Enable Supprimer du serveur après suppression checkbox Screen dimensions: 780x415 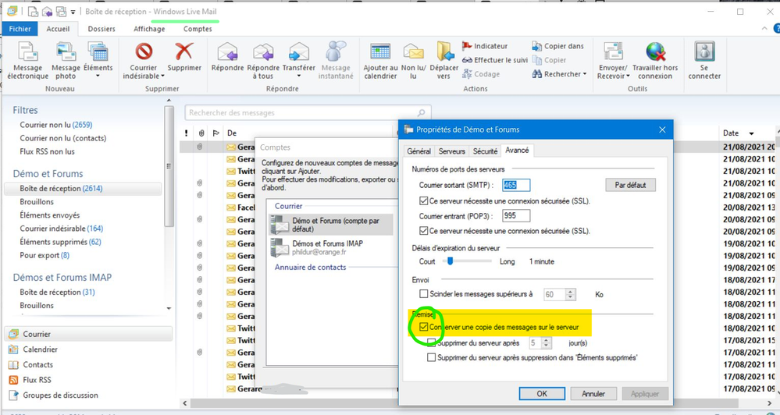pos(432,357)
